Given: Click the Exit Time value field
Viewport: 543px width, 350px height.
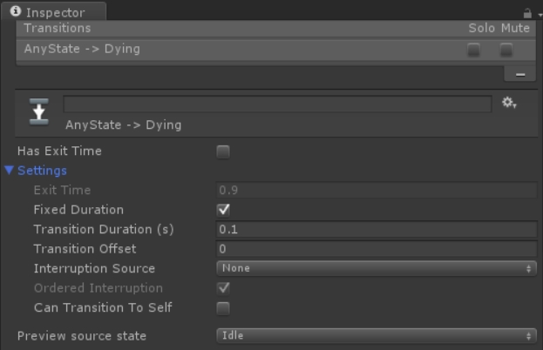Looking at the screenshot, I should (x=377, y=190).
